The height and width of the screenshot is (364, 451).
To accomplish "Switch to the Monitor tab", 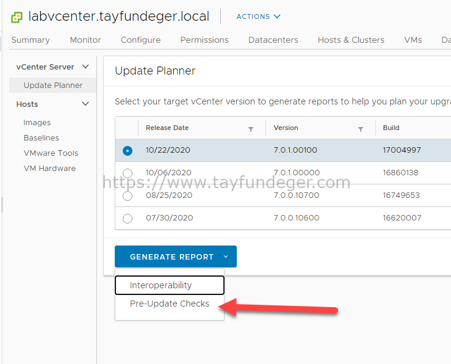I will click(x=85, y=40).
